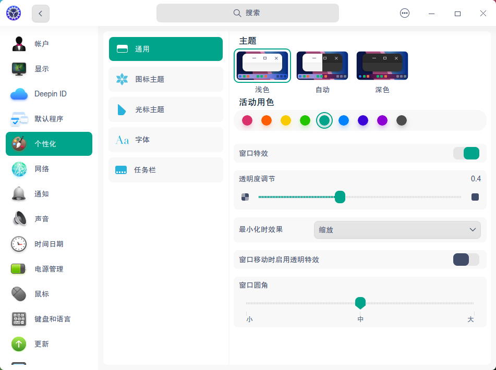Click the 搜索 (search) field

pyautogui.click(x=248, y=13)
